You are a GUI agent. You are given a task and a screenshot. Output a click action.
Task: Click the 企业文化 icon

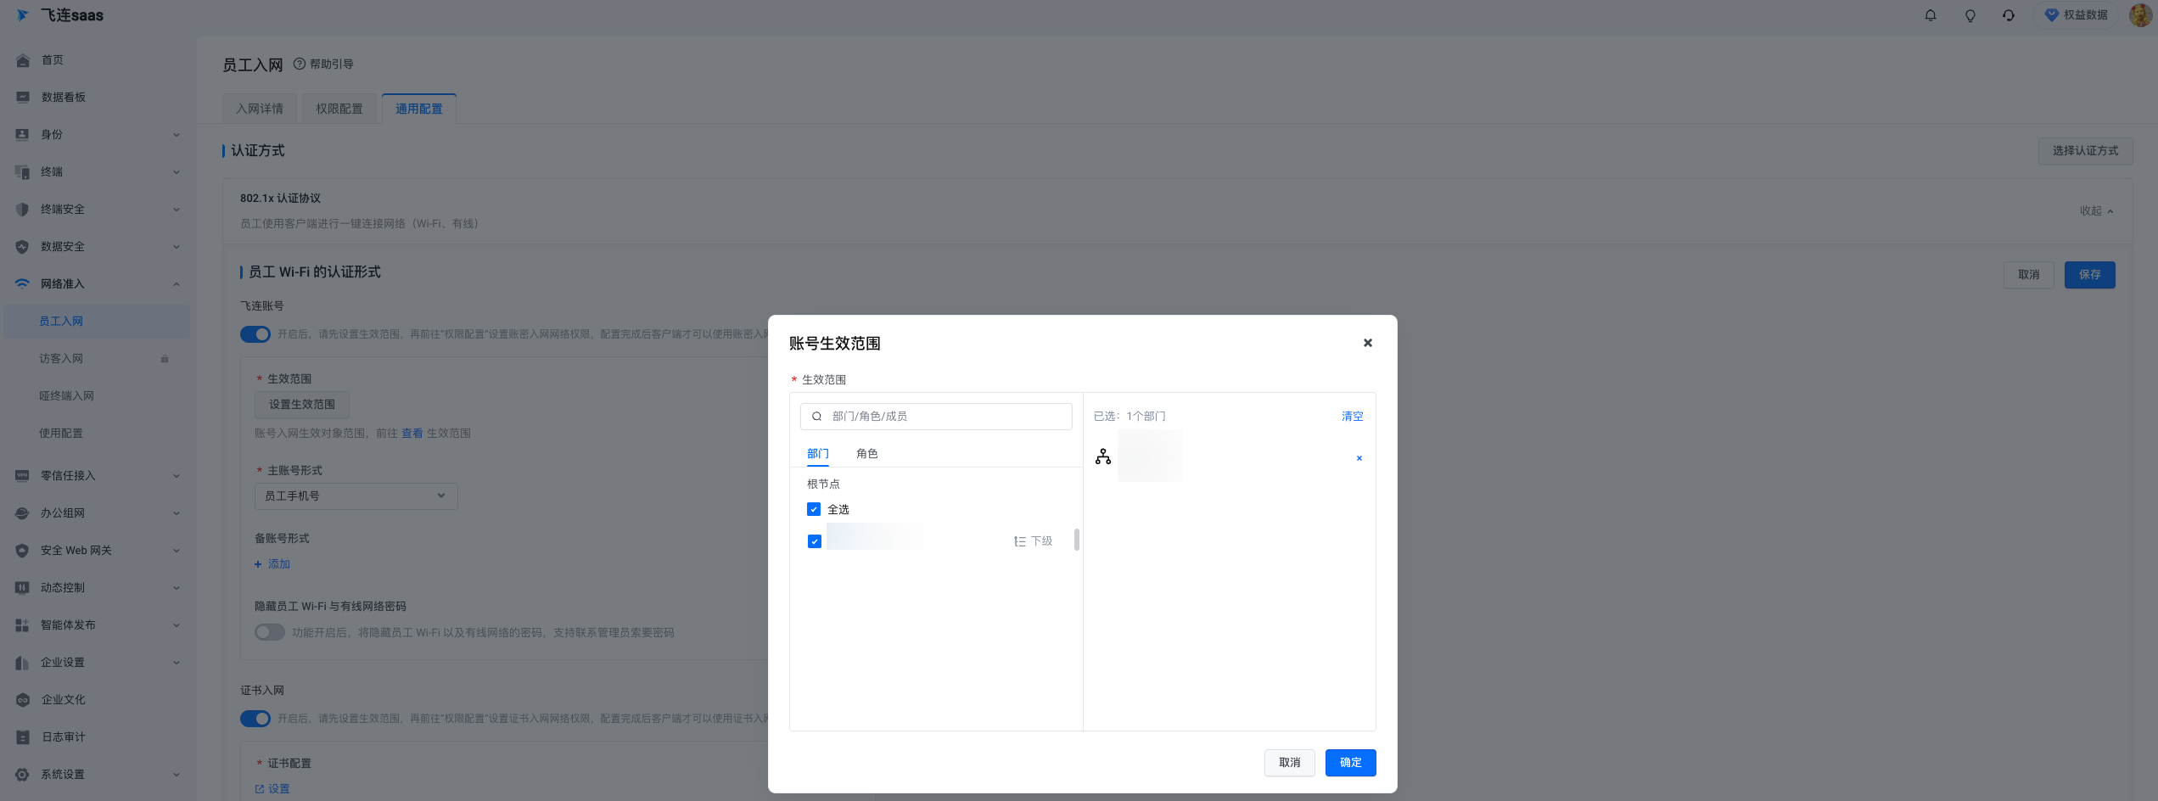[x=23, y=700]
